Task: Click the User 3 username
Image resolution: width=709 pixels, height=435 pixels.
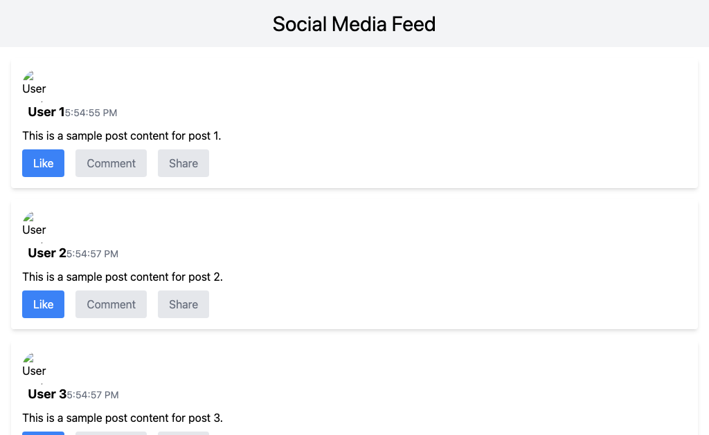Action: pyautogui.click(x=46, y=394)
